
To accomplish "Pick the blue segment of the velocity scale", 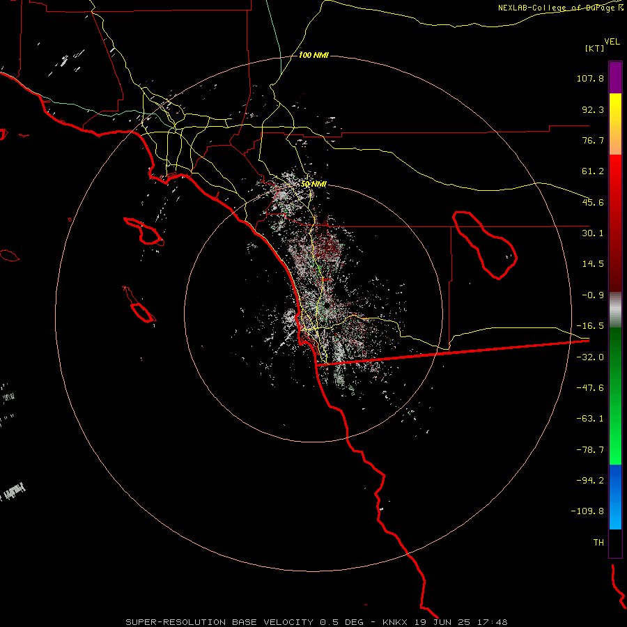I will pyautogui.click(x=615, y=497).
